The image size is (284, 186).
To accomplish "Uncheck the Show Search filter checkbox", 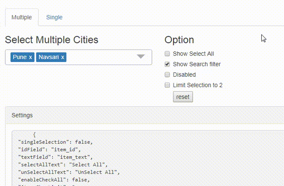I will [x=167, y=64].
